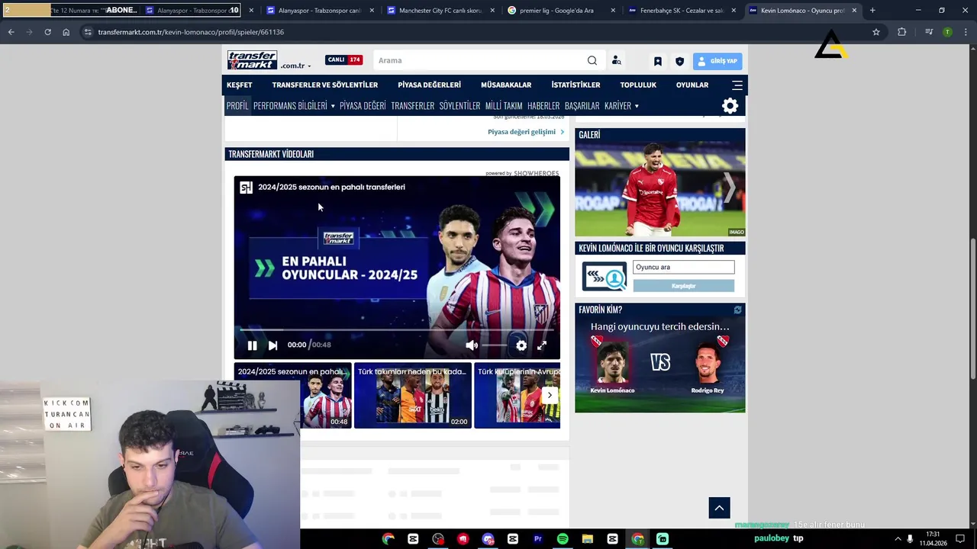This screenshot has width=977, height=549.
Task: Click the shield icon in site header
Action: point(679,61)
